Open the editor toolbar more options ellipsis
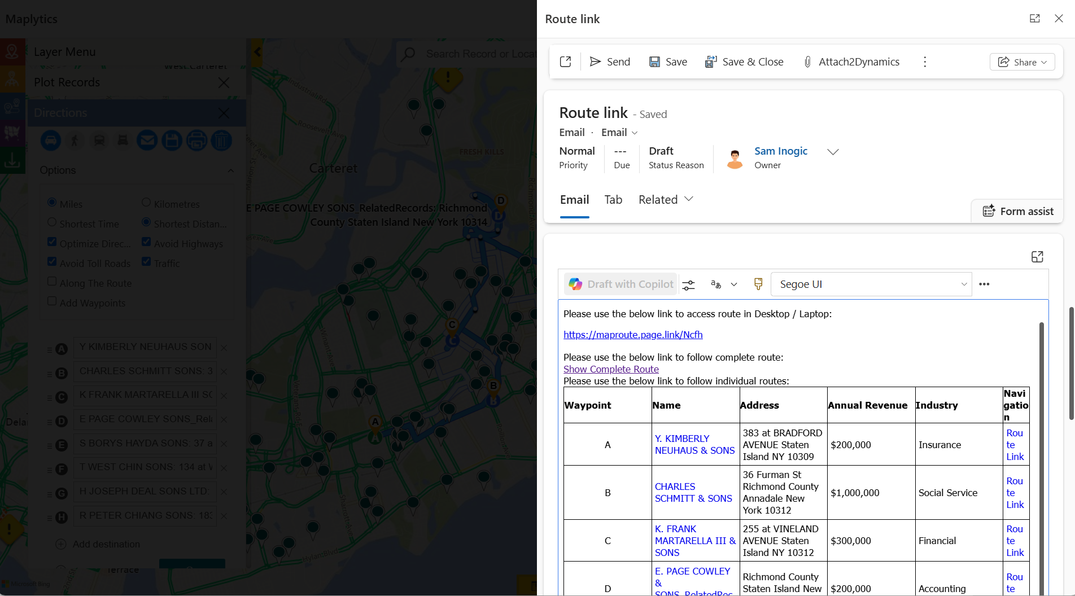Image resolution: width=1075 pixels, height=596 pixels. click(x=984, y=284)
